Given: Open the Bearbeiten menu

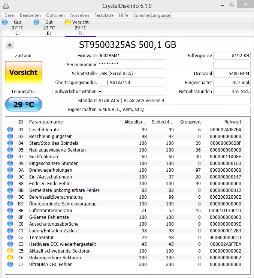Looking at the screenshot, I should coord(30,15).
